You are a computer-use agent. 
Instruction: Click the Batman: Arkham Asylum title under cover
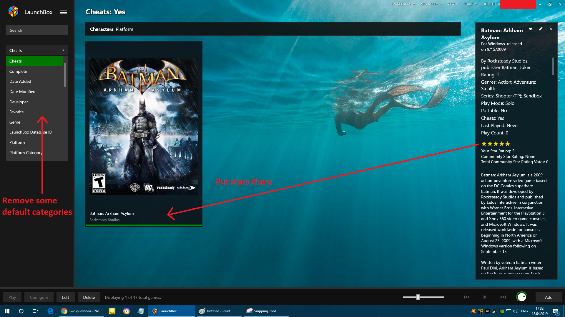pyautogui.click(x=112, y=213)
